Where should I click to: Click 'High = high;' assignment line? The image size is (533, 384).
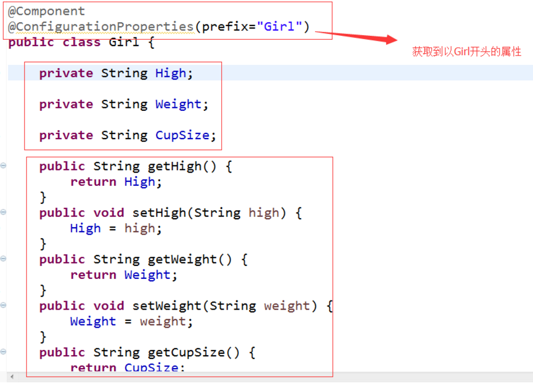(116, 228)
